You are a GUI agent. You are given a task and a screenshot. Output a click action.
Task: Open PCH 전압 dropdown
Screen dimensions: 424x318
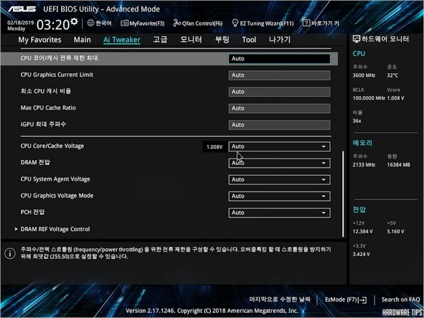[x=279, y=212]
